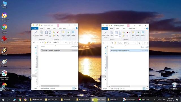This screenshot has height=102, width=181.
Task: Open Video Tools tab in SATA SSD Test 2
Action: click(132, 29)
